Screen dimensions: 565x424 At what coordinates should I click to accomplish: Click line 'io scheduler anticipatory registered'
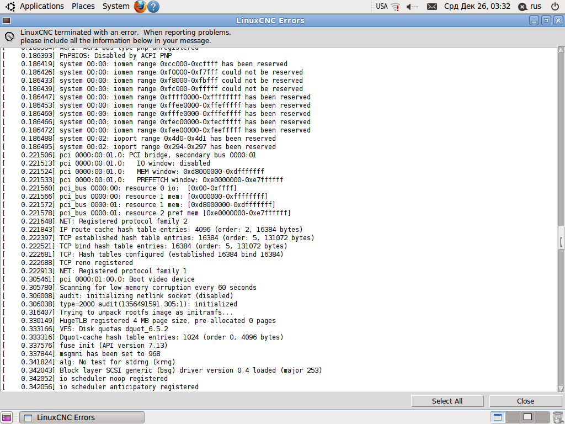[129, 387]
